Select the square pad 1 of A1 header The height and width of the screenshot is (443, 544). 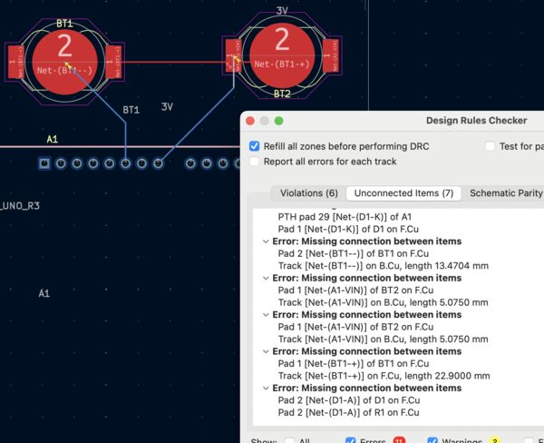pyautogui.click(x=44, y=163)
